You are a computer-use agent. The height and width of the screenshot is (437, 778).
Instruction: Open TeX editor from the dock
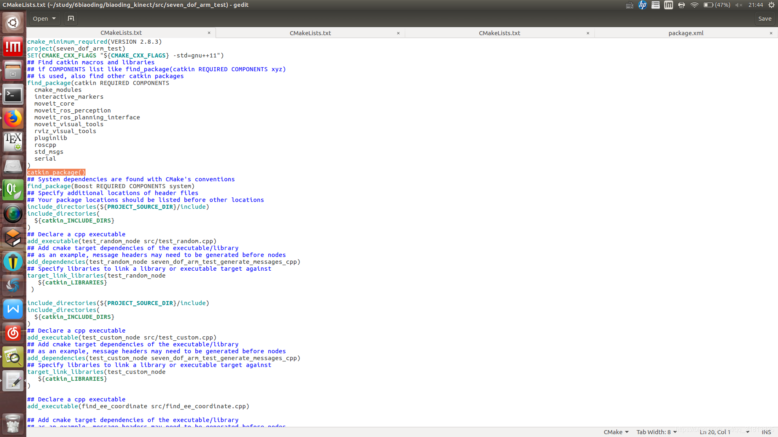pyautogui.click(x=13, y=142)
